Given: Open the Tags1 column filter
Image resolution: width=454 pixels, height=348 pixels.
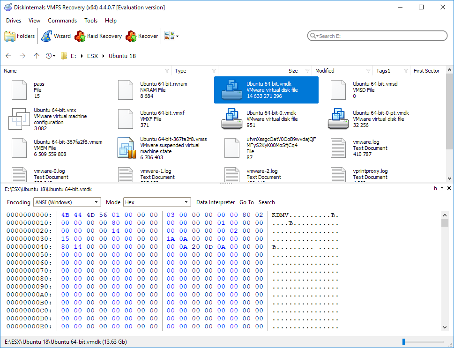Looking at the screenshot, I should coord(406,71).
